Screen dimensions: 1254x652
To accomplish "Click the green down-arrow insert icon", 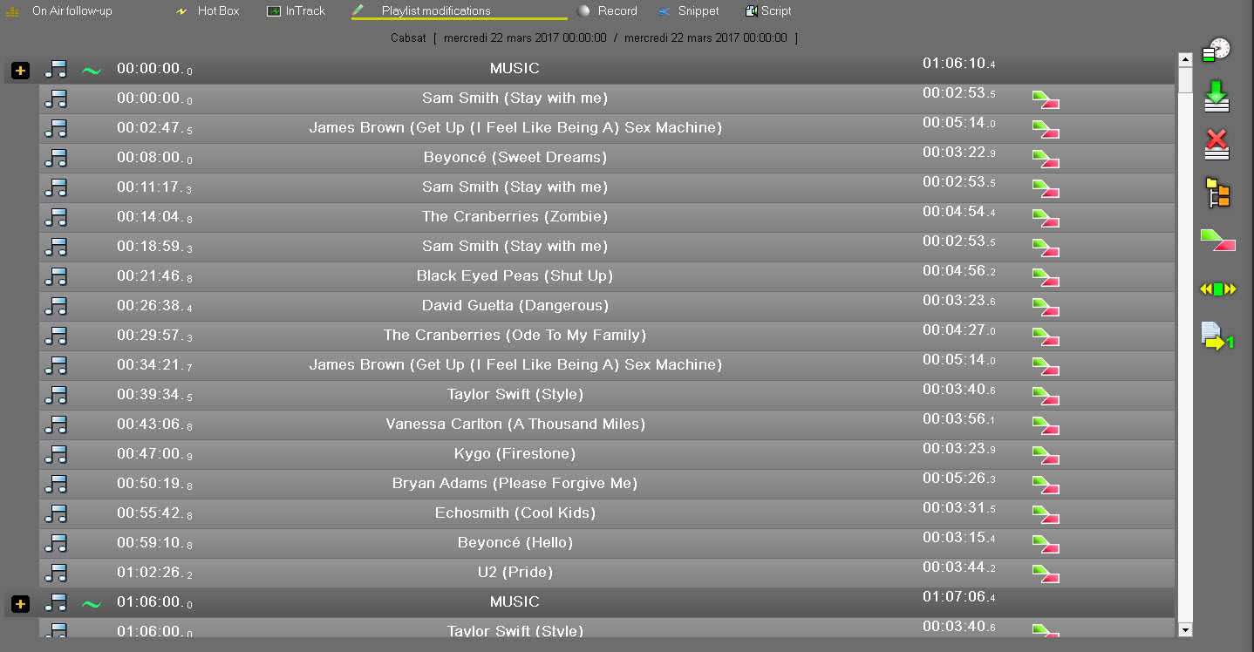I will coord(1217,96).
